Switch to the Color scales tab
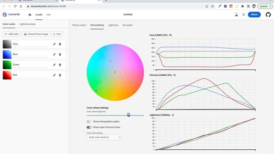Image resolution: width=274 pixels, height=154 pixels. coord(9,24)
